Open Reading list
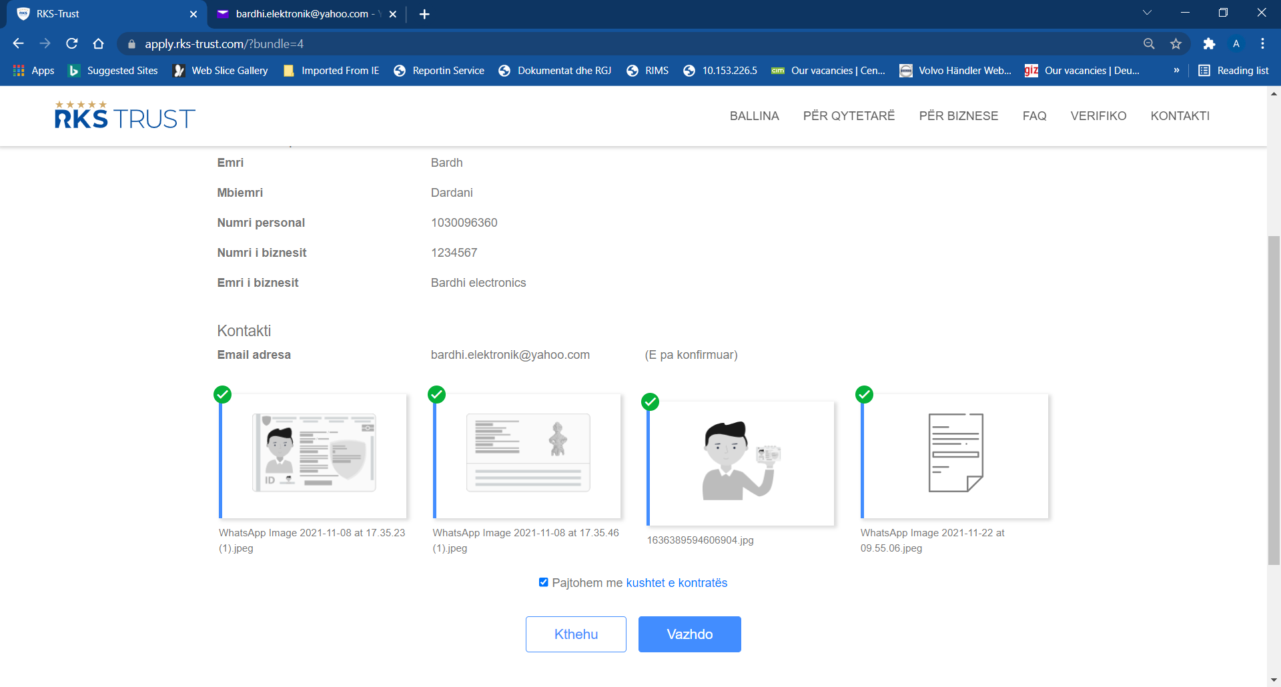This screenshot has width=1281, height=687. [x=1234, y=70]
